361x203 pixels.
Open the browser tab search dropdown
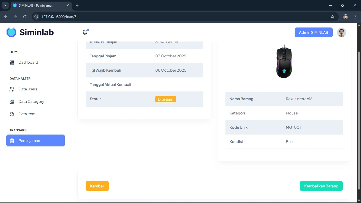click(x=5, y=5)
